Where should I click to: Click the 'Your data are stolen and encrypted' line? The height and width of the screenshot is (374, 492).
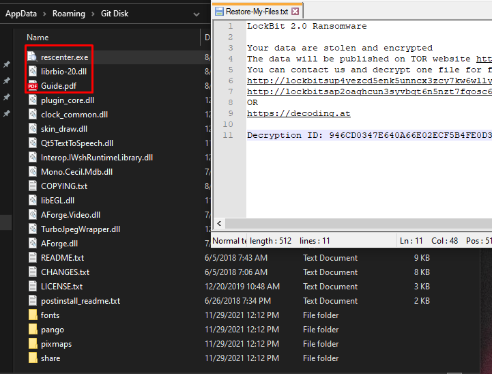click(x=340, y=48)
